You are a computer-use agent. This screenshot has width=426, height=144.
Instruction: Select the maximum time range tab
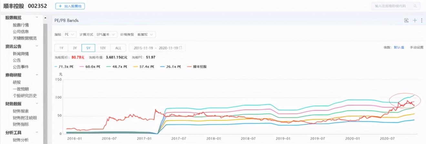coord(118,48)
